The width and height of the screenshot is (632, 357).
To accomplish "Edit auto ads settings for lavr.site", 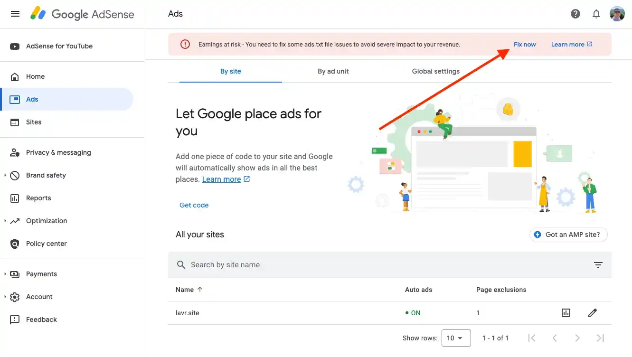I will coord(592,313).
